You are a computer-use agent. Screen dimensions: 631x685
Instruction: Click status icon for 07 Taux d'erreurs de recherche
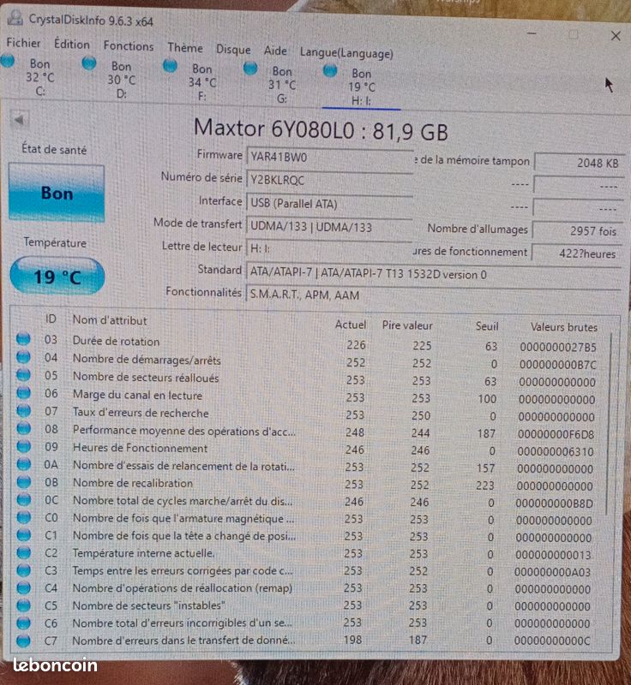(x=24, y=411)
